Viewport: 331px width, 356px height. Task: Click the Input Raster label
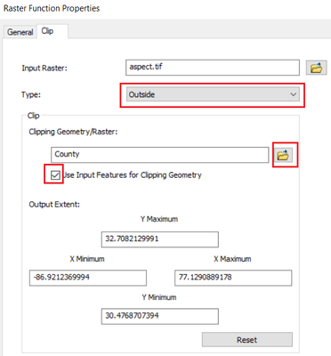coord(44,69)
